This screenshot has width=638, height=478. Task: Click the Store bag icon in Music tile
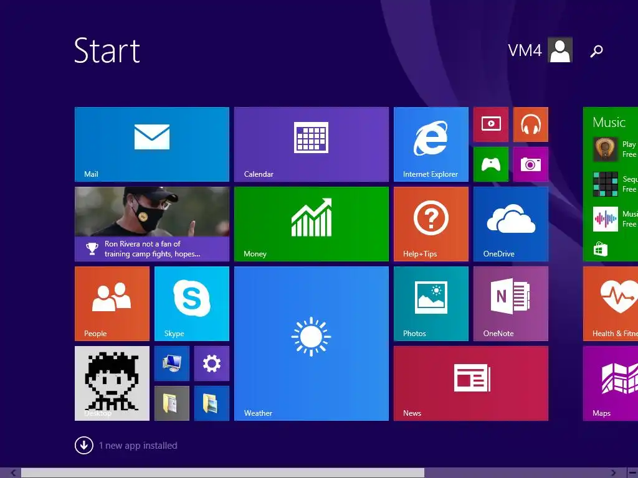600,249
